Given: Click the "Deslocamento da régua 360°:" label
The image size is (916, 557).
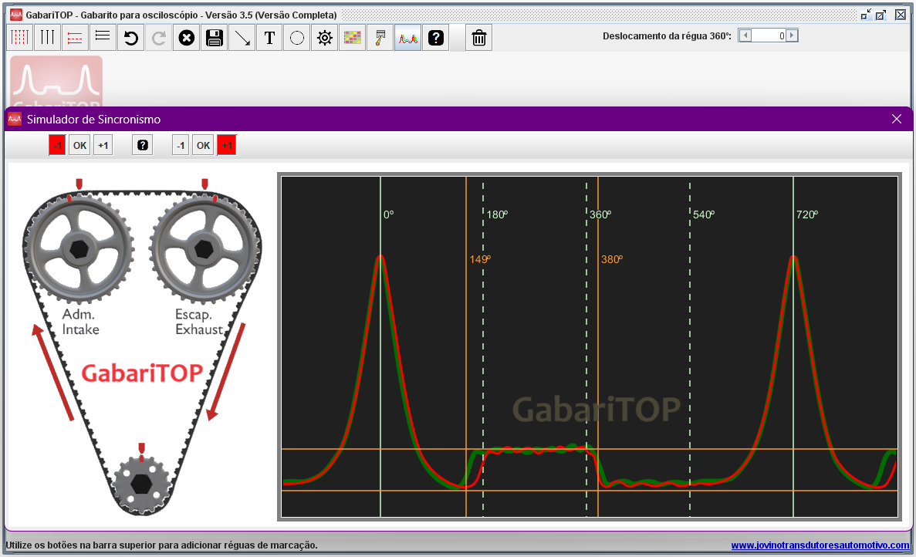Looking at the screenshot, I should click(x=668, y=36).
